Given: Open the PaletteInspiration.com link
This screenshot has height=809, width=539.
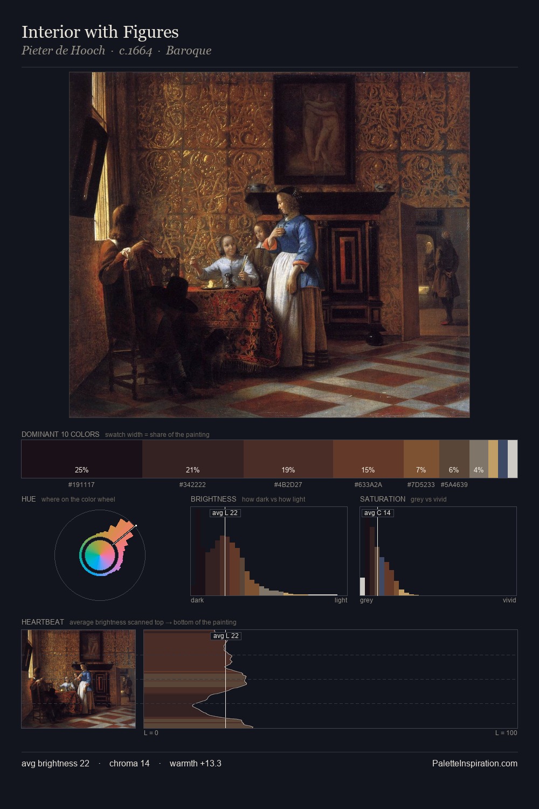Looking at the screenshot, I should 475,764.
